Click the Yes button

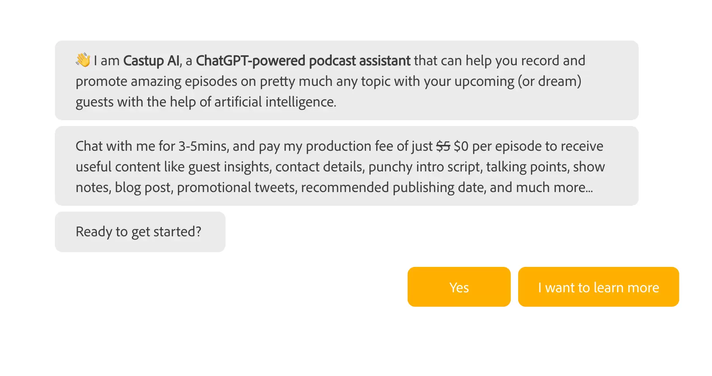[x=459, y=287]
